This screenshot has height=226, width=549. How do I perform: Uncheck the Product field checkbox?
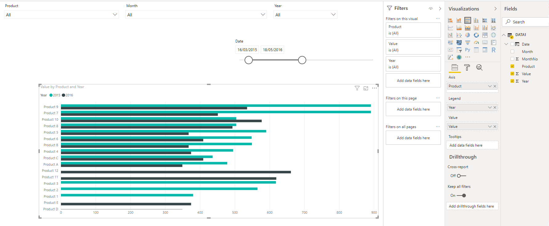point(512,66)
